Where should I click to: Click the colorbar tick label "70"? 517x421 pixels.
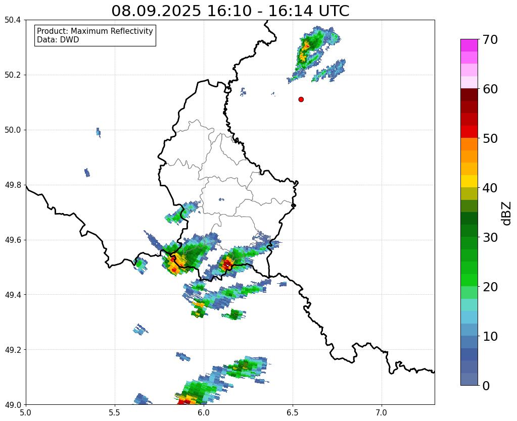[490, 39]
